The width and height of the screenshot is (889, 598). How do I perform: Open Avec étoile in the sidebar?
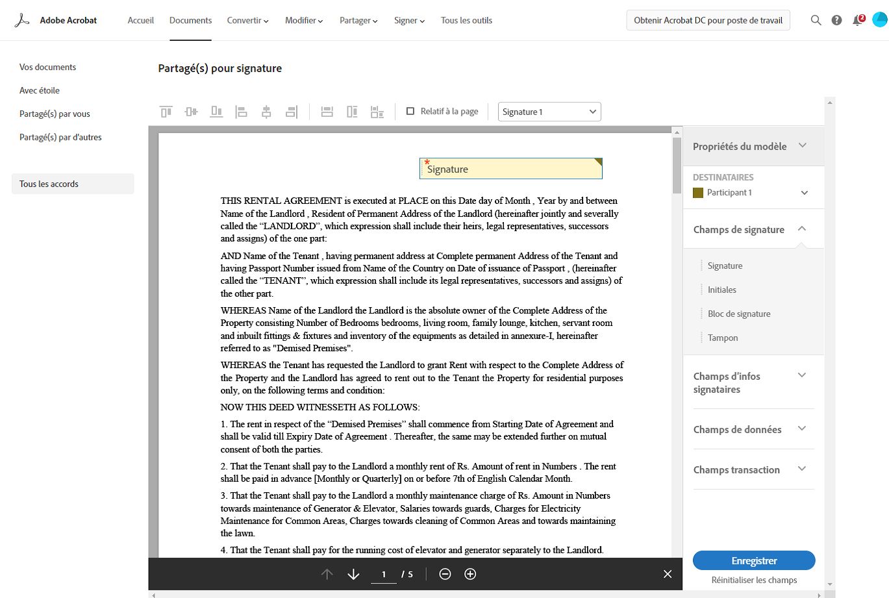(x=40, y=90)
